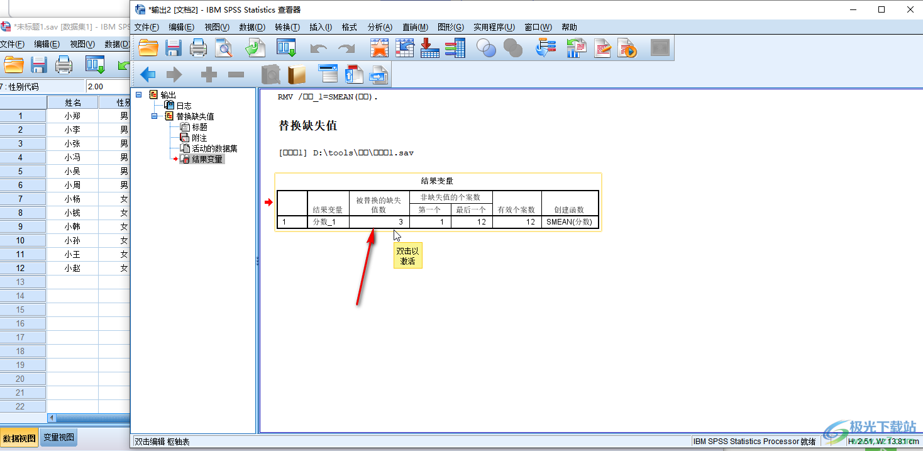This screenshot has height=451, width=923.
Task: Click the Insert title page icon
Action: [x=354, y=74]
